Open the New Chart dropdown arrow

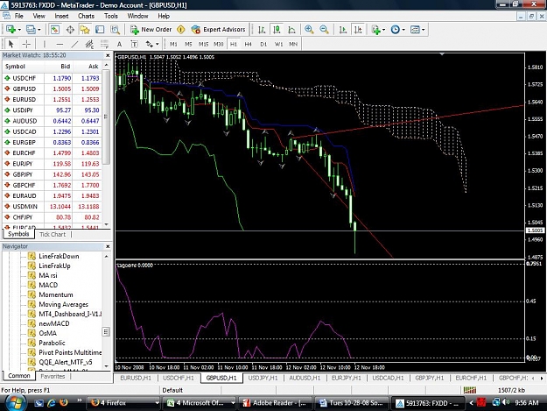[19, 30]
